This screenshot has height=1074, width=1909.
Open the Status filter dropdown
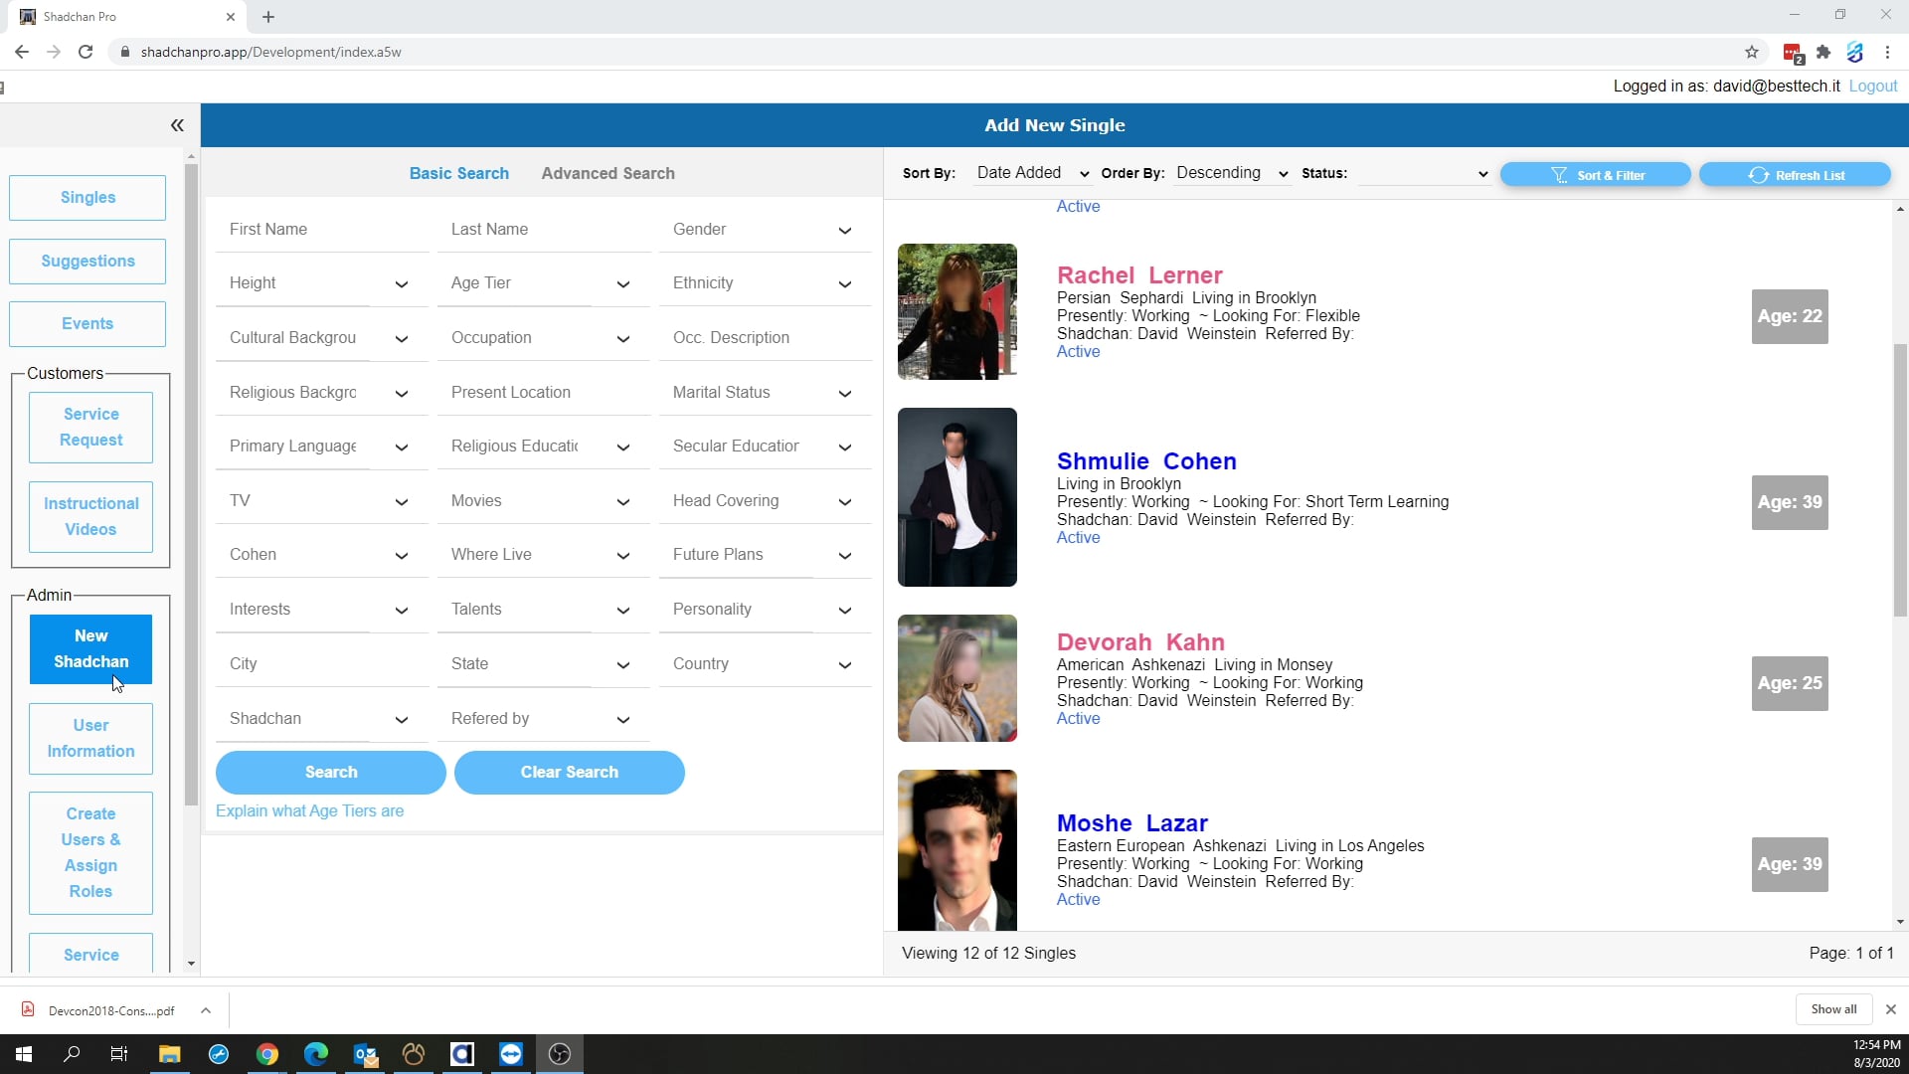(x=1423, y=173)
